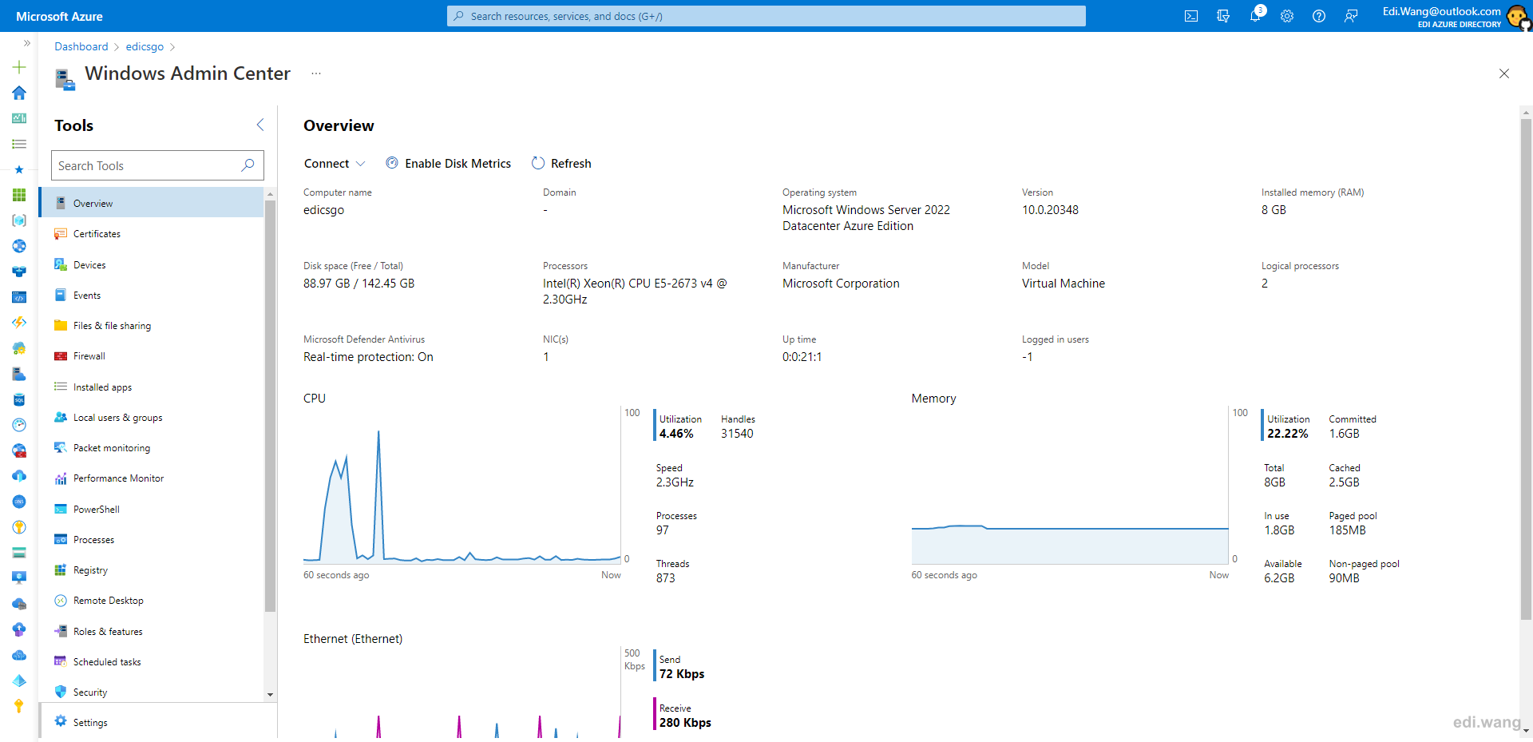Click the main page vertical scrollbar
This screenshot has height=742, width=1533.
point(1526,368)
